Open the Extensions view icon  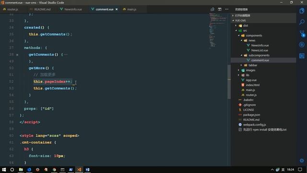[302, 56]
